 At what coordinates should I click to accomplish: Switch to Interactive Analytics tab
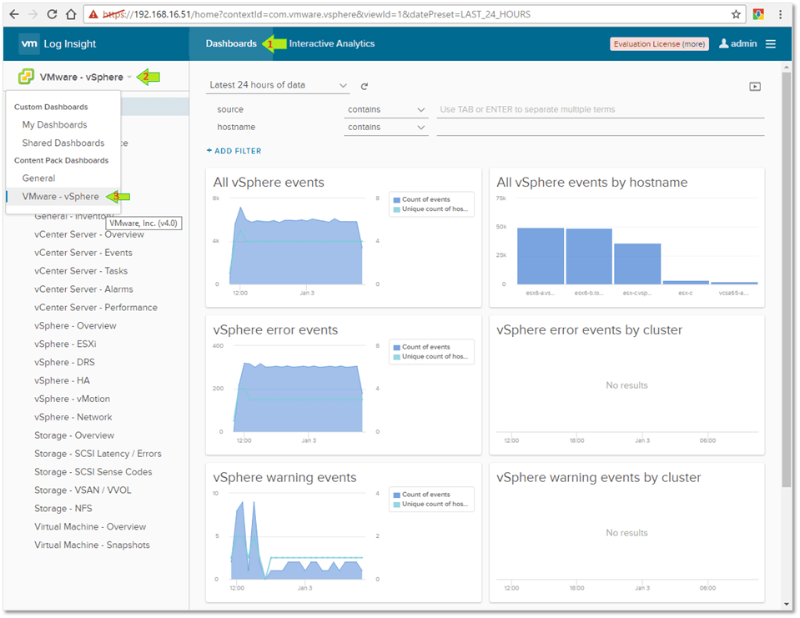coord(332,44)
